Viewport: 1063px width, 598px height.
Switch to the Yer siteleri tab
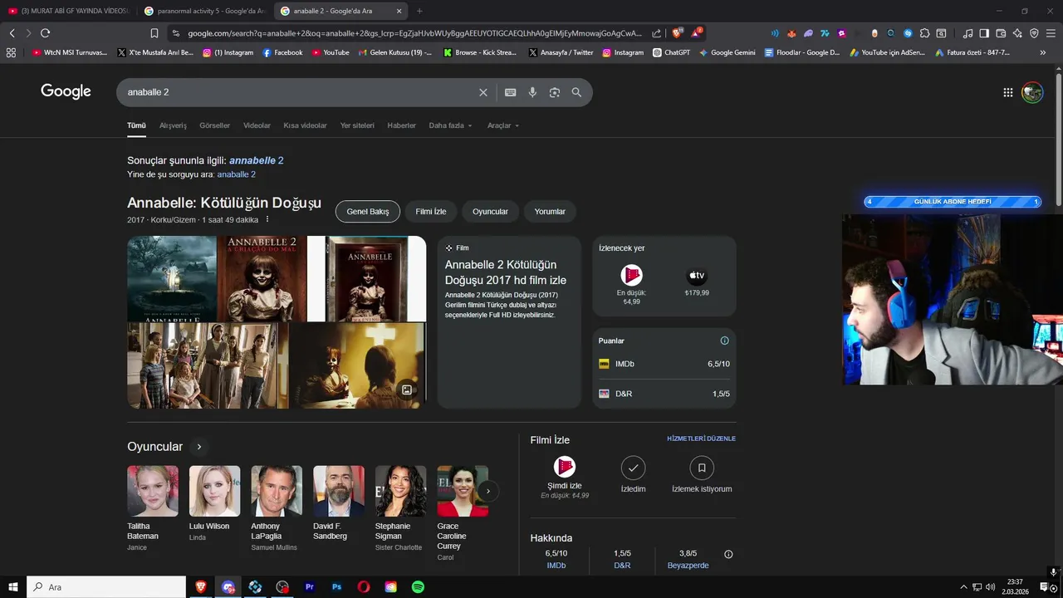357,125
